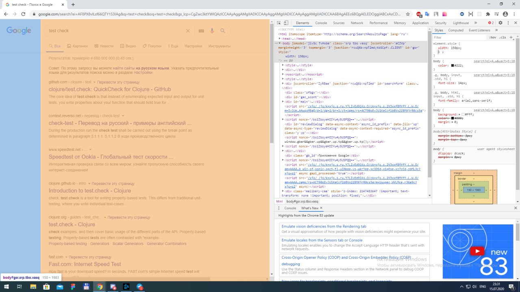520x292 pixels.
Task: Open the drawer three-dots menu
Action: [x=279, y=208]
